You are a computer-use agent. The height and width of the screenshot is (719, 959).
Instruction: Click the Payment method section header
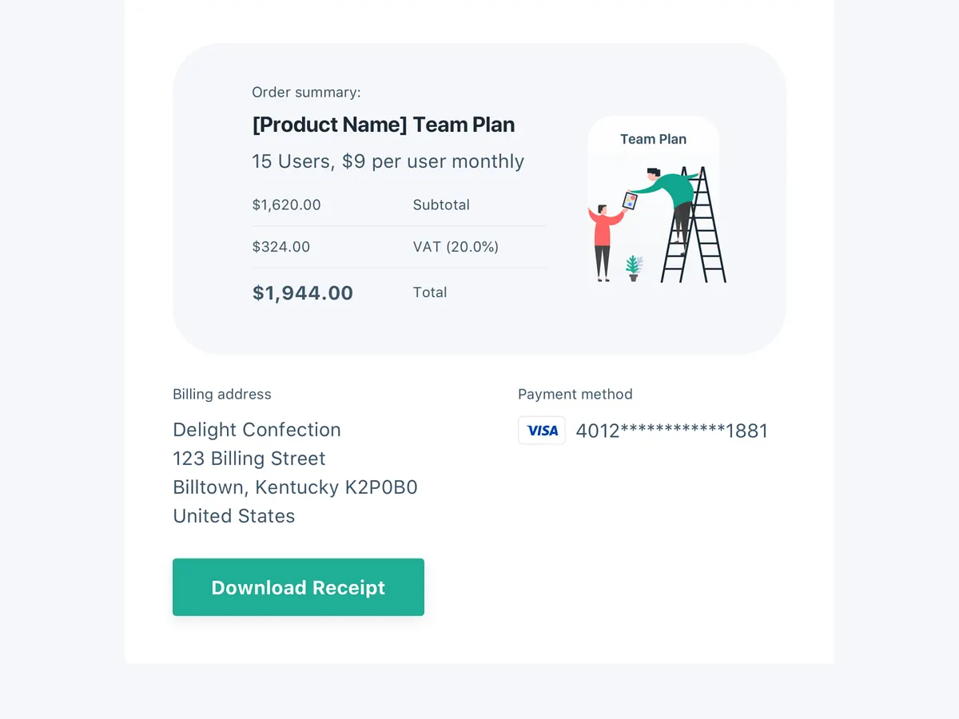575,394
